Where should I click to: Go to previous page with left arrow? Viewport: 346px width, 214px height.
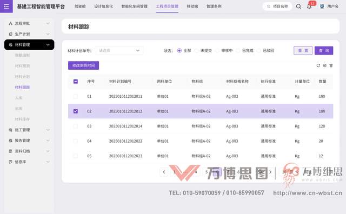[164, 172]
